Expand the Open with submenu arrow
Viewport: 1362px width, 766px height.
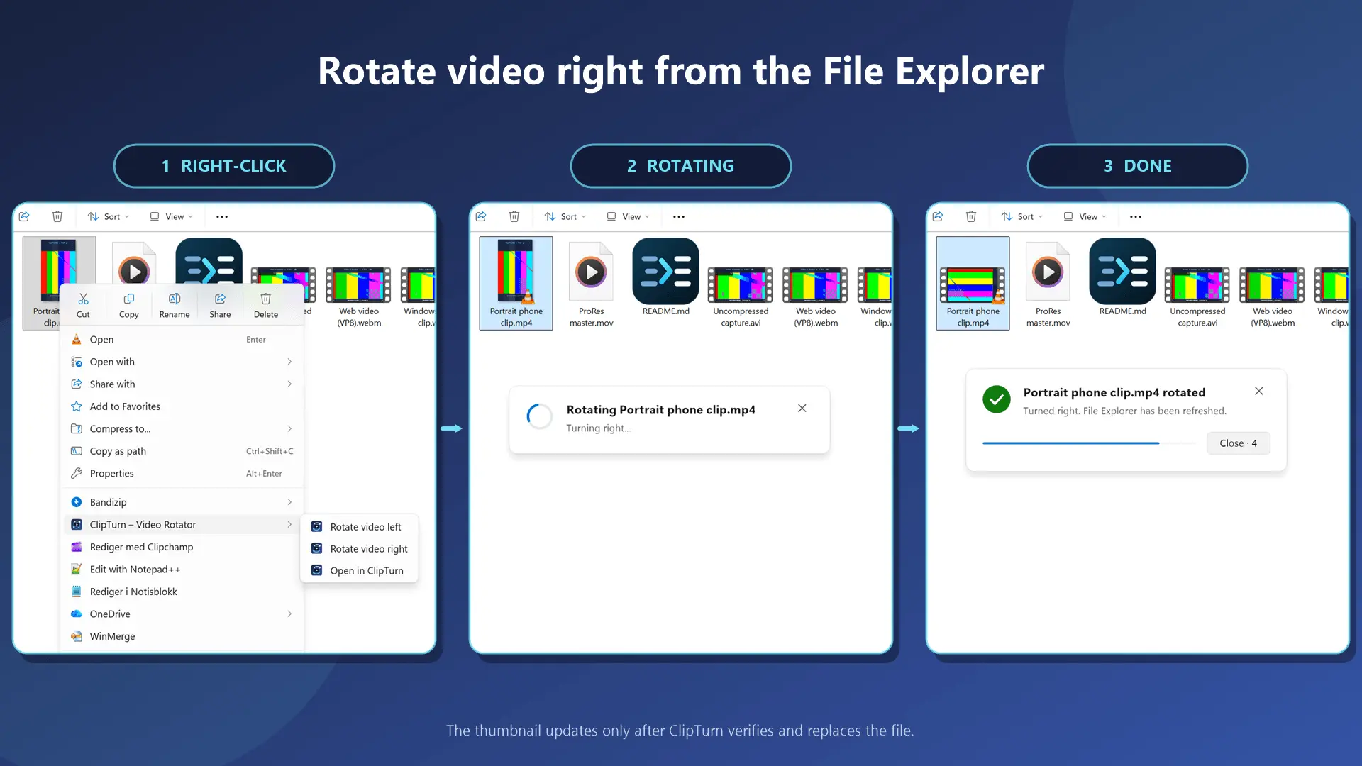(289, 362)
